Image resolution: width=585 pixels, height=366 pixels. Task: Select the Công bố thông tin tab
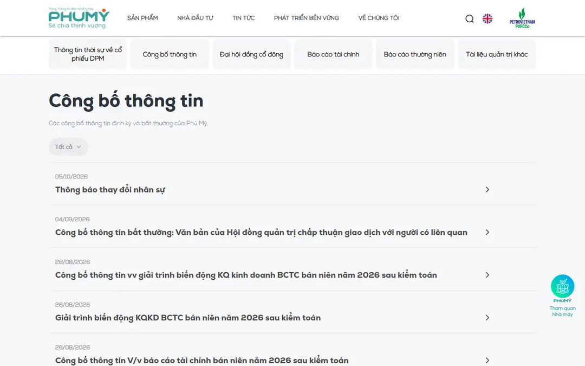(x=170, y=54)
